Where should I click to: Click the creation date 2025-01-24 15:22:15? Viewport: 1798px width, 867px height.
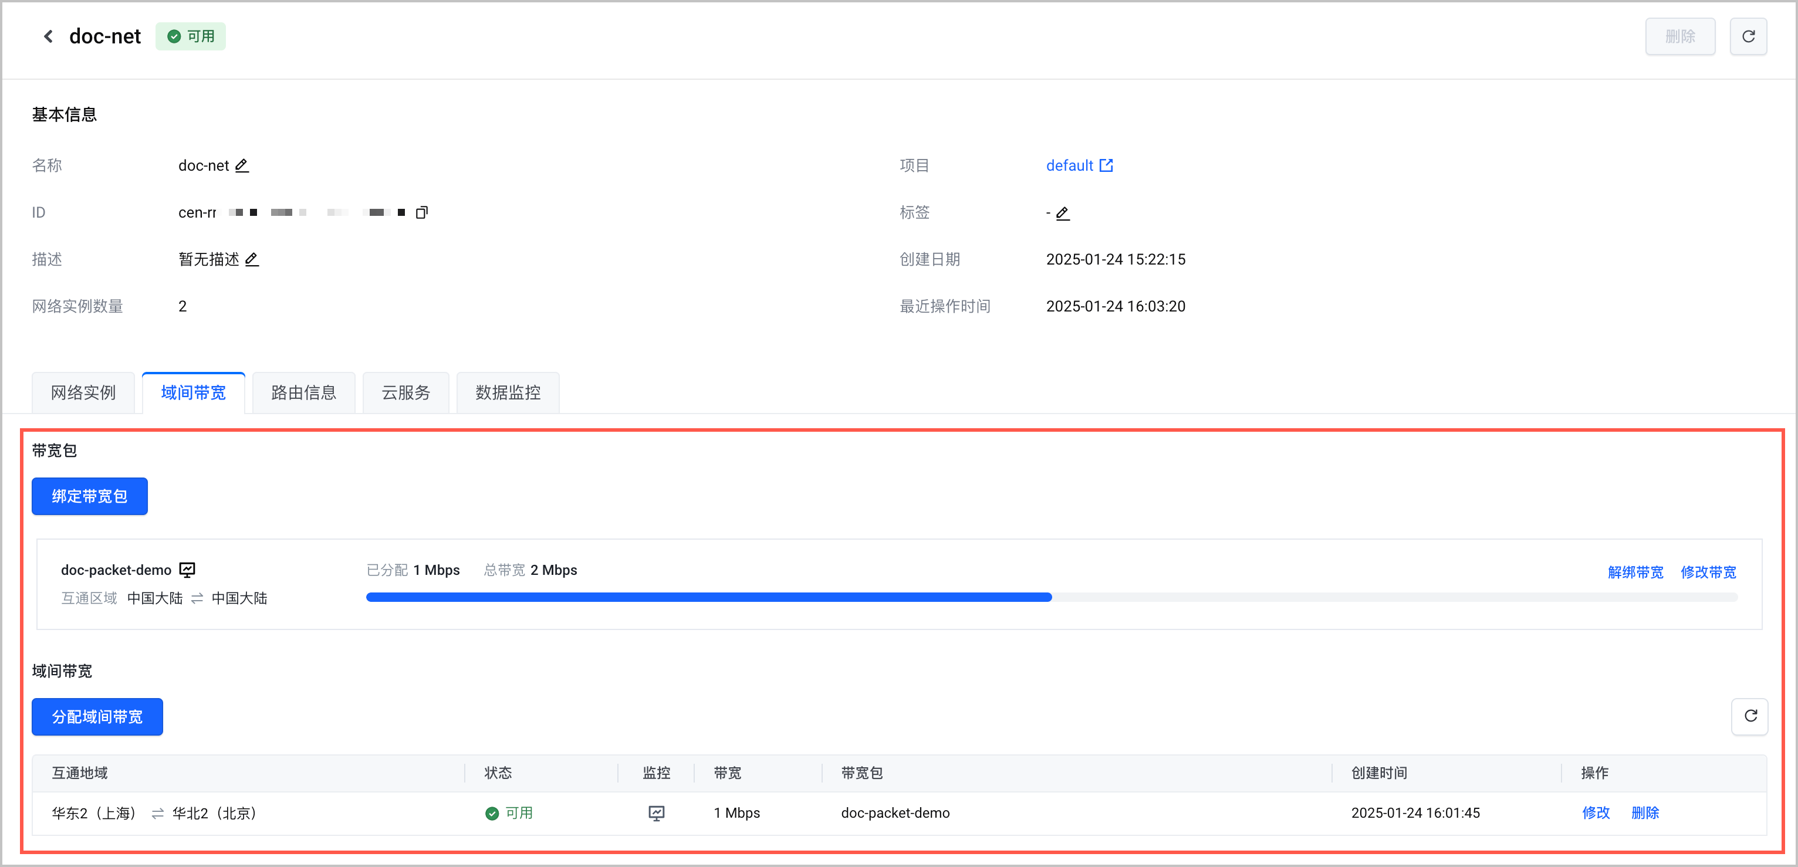(x=1116, y=259)
